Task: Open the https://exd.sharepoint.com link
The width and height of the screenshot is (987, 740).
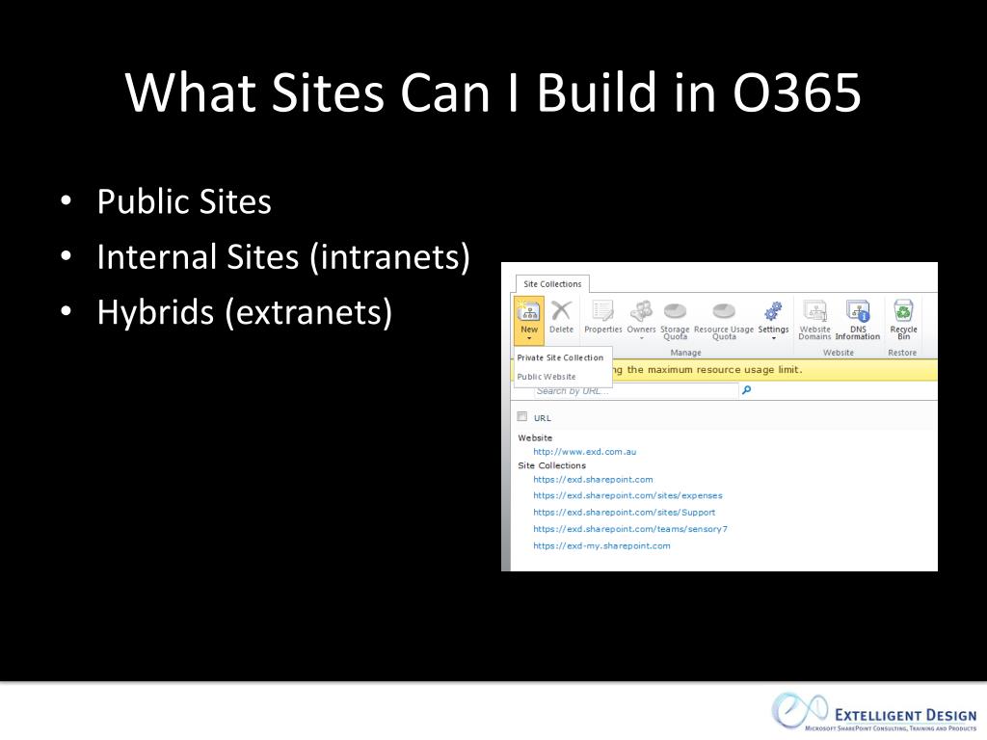Action: coord(593,480)
